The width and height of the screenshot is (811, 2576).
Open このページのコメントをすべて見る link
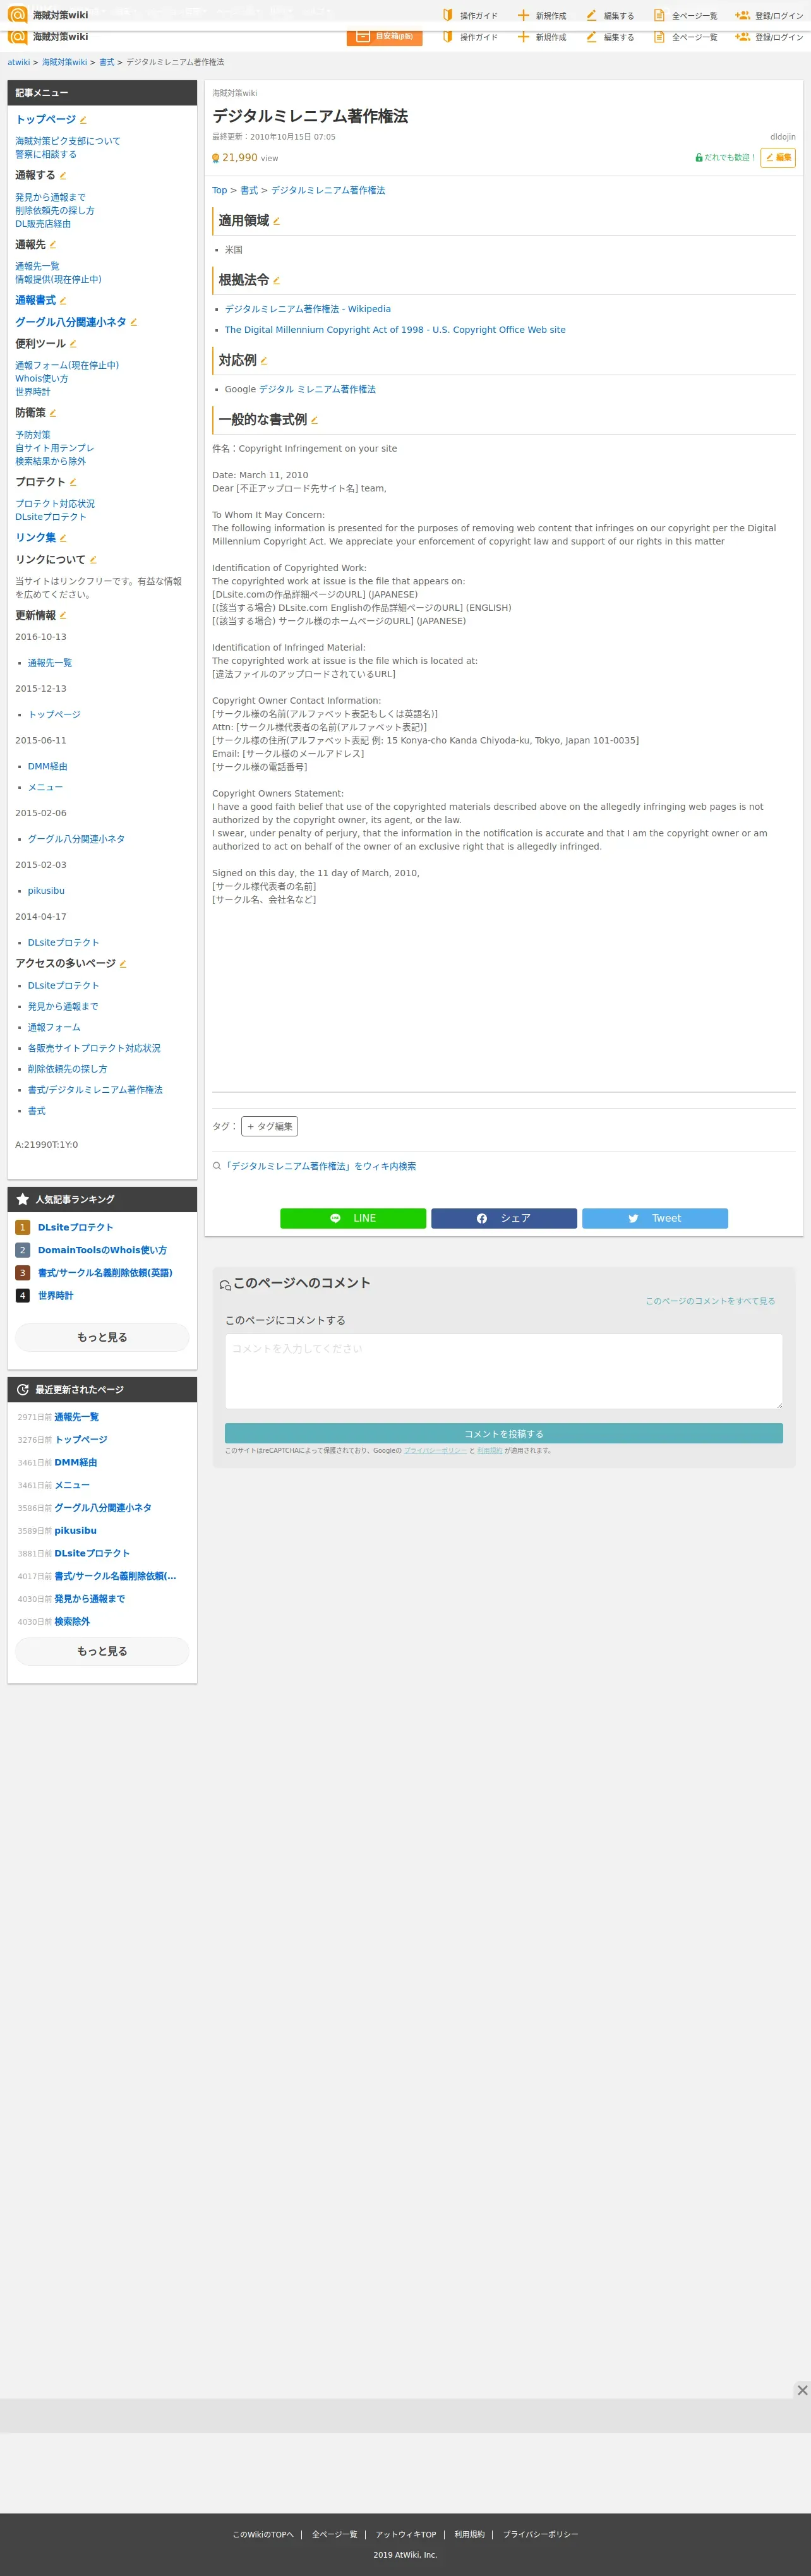point(710,1301)
